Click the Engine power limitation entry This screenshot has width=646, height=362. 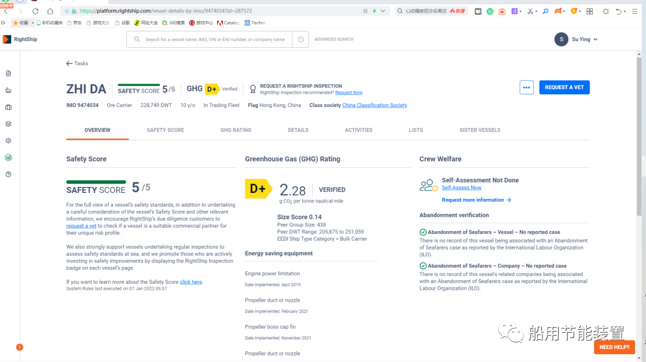tap(272, 274)
